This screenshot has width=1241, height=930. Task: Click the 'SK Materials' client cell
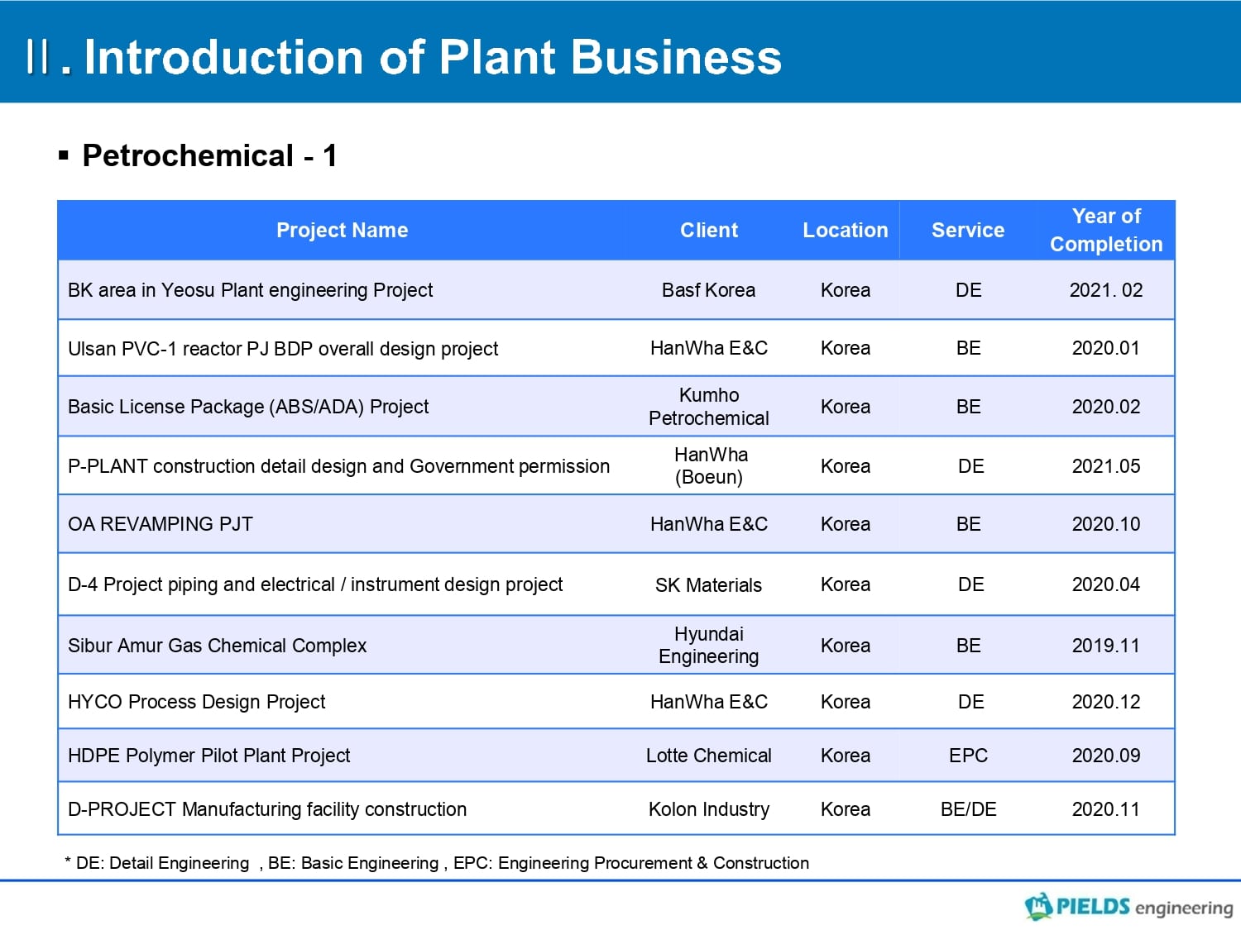tap(708, 585)
